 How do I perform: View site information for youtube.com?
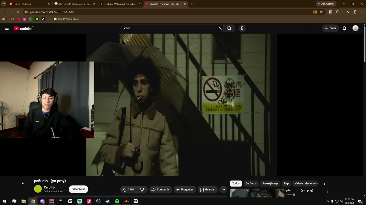click(x=26, y=12)
